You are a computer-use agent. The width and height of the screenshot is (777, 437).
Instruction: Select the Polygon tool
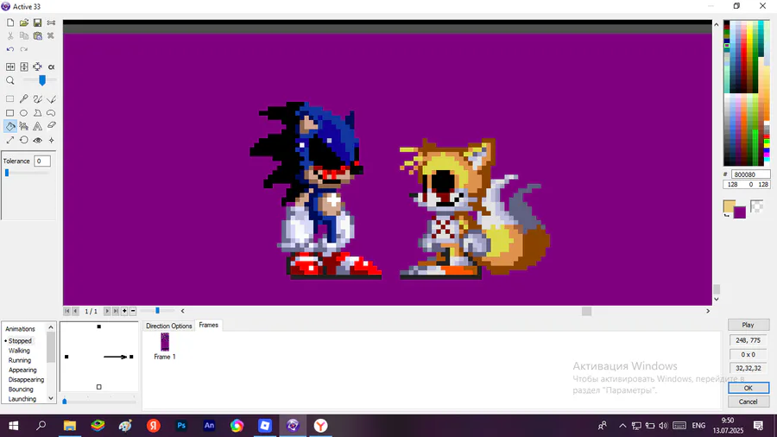tap(38, 113)
